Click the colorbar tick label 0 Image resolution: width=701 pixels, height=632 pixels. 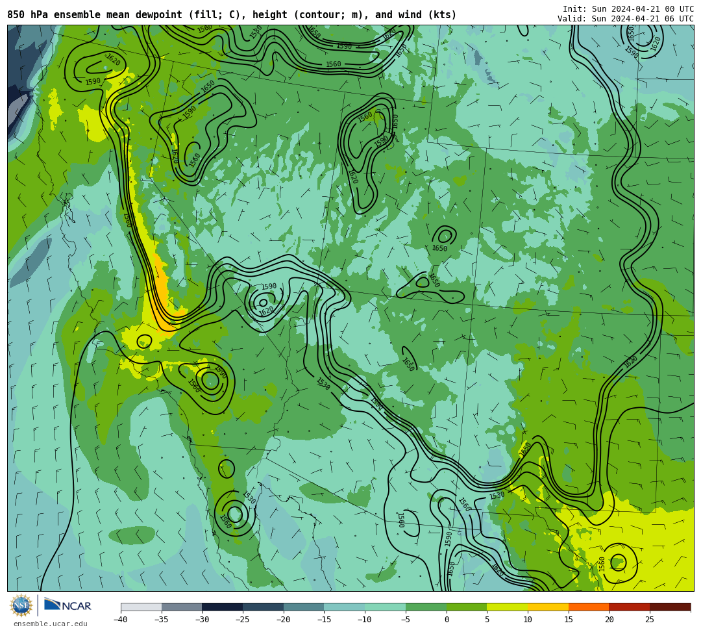[446, 620]
